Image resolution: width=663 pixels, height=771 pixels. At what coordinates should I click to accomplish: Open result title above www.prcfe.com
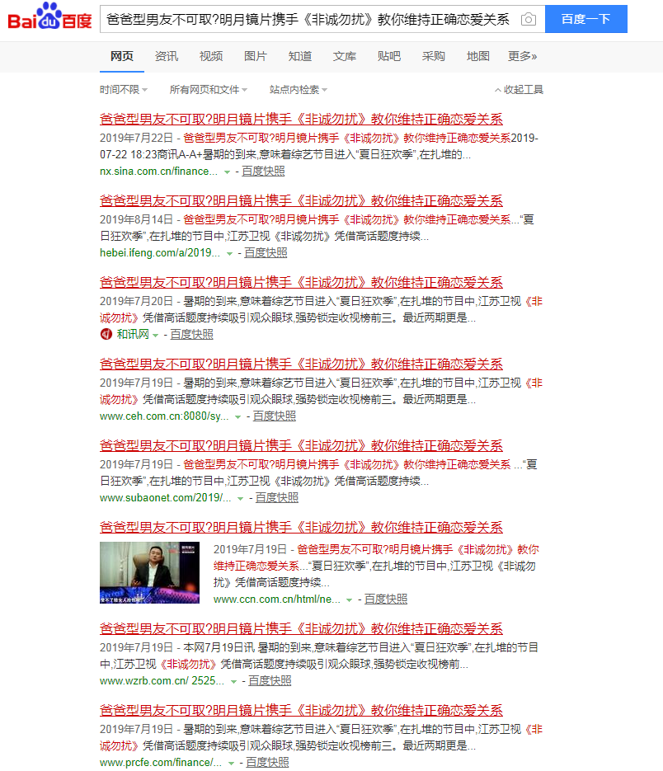301,710
